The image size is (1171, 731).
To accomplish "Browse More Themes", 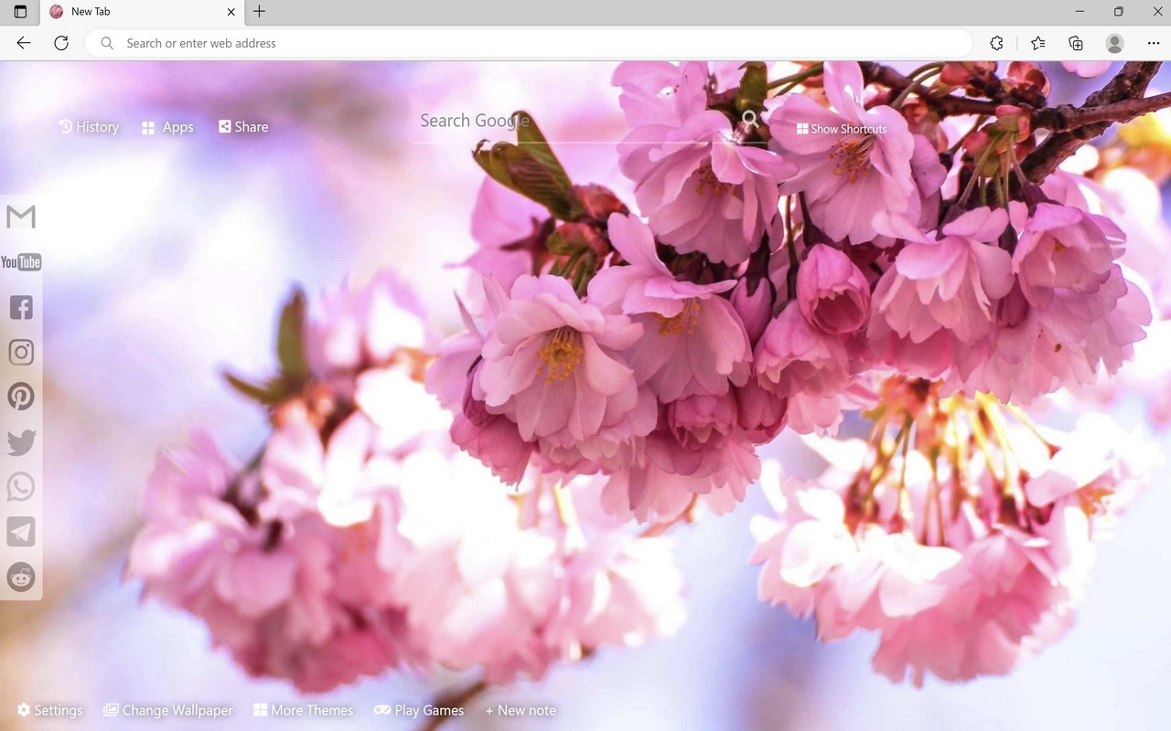I will click(x=303, y=710).
